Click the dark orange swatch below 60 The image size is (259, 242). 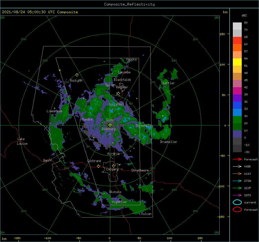pyautogui.click(x=237, y=47)
